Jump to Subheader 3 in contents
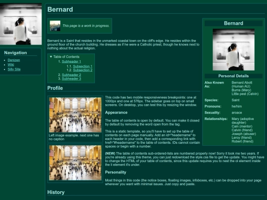This screenshot has height=200, width=267. pyautogui.click(x=71, y=79)
